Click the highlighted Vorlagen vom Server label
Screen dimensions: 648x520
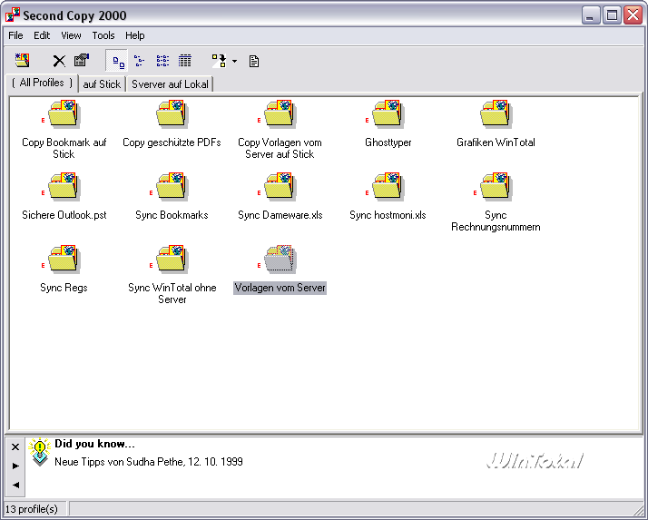280,288
